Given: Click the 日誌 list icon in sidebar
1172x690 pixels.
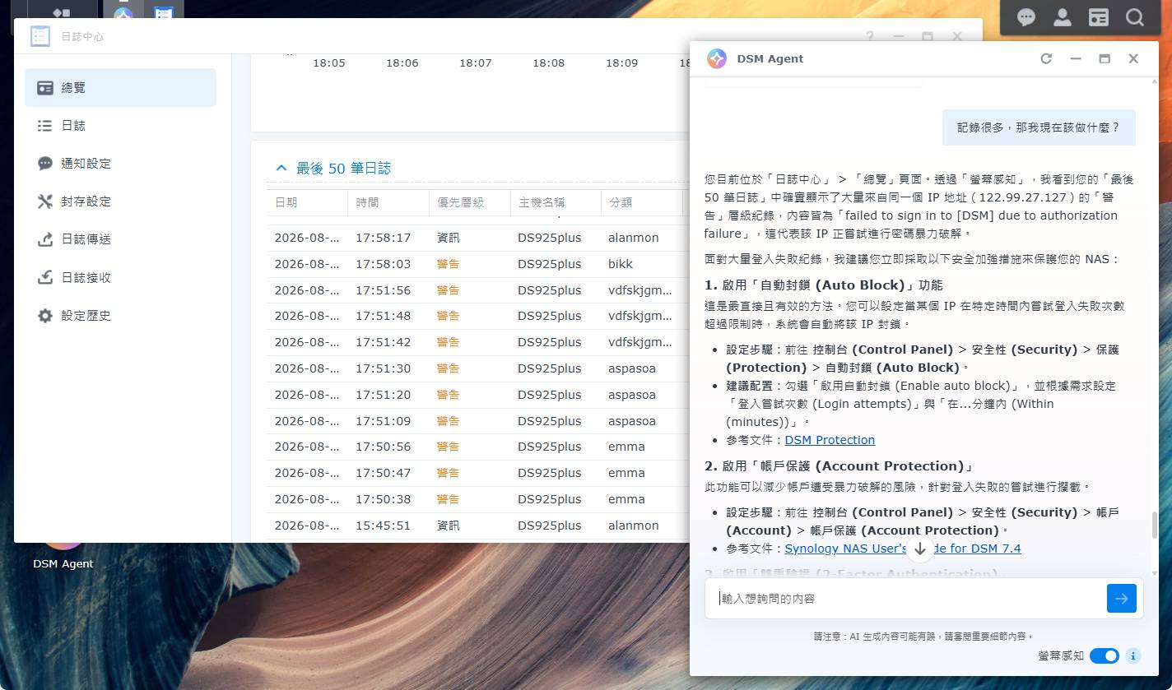Looking at the screenshot, I should (45, 126).
